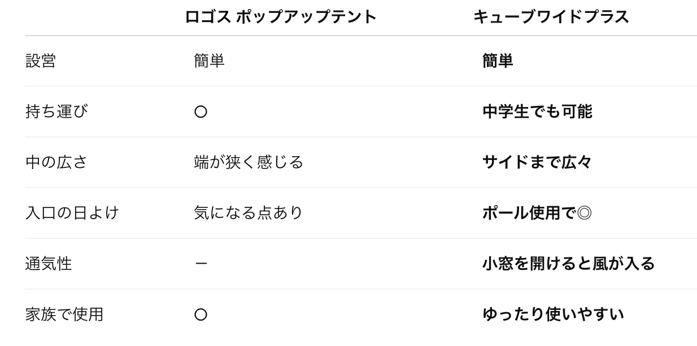The image size is (697, 346).
Task: Select the 設営 row label
Action: [41, 61]
